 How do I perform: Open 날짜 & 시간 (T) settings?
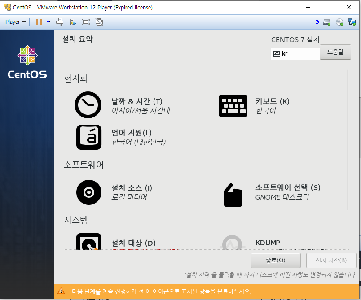click(x=141, y=105)
